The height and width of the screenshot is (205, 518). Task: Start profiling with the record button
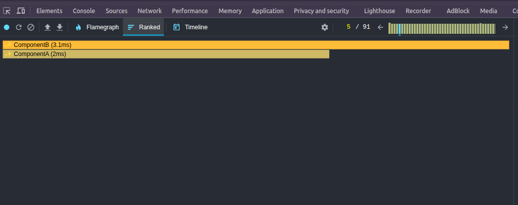pyautogui.click(x=7, y=27)
